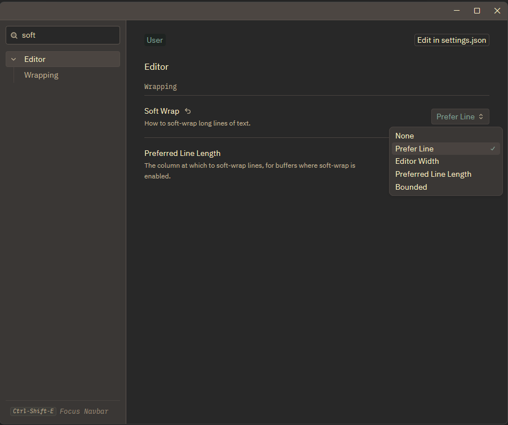The height and width of the screenshot is (425, 508).
Task: Click the magnifier icon in the search box
Action: point(15,35)
